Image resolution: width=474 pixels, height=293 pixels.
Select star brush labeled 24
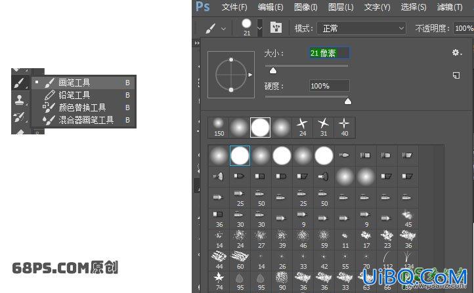302,127
